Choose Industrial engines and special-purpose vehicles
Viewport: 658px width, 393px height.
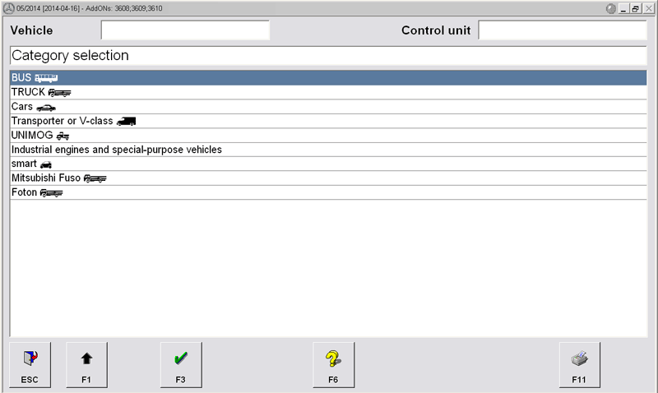pos(328,150)
